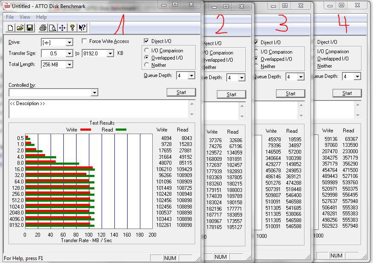This screenshot has width=373, height=263.
Task: Expand the 8192.0 maximum transfer size dropdown
Action: point(110,53)
